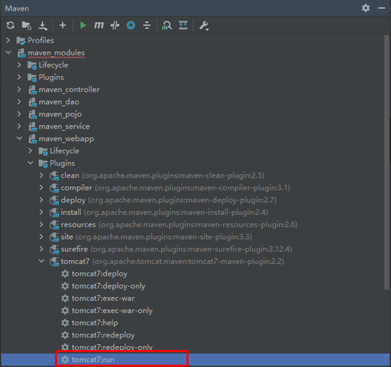Select maven_modules project icon
This screenshot has width=391, height=367.
21,53
